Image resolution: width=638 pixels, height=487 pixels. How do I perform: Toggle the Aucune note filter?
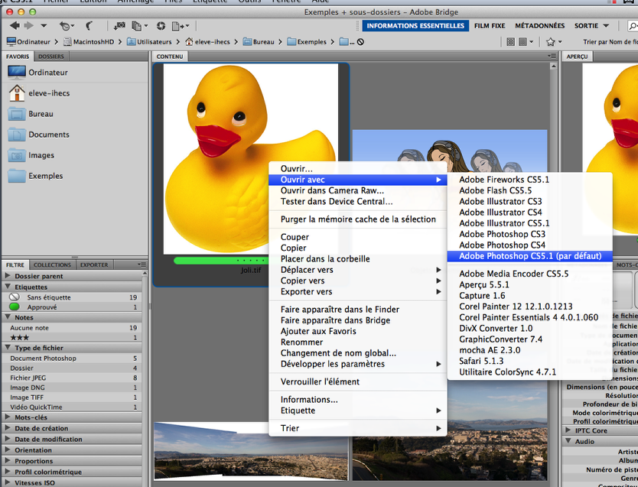pyautogui.click(x=72, y=328)
